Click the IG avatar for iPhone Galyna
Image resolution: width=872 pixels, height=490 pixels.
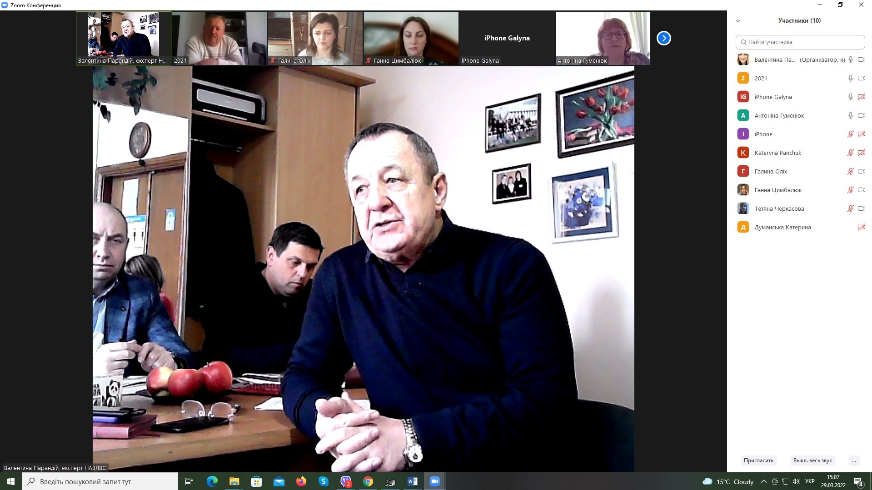tap(743, 97)
